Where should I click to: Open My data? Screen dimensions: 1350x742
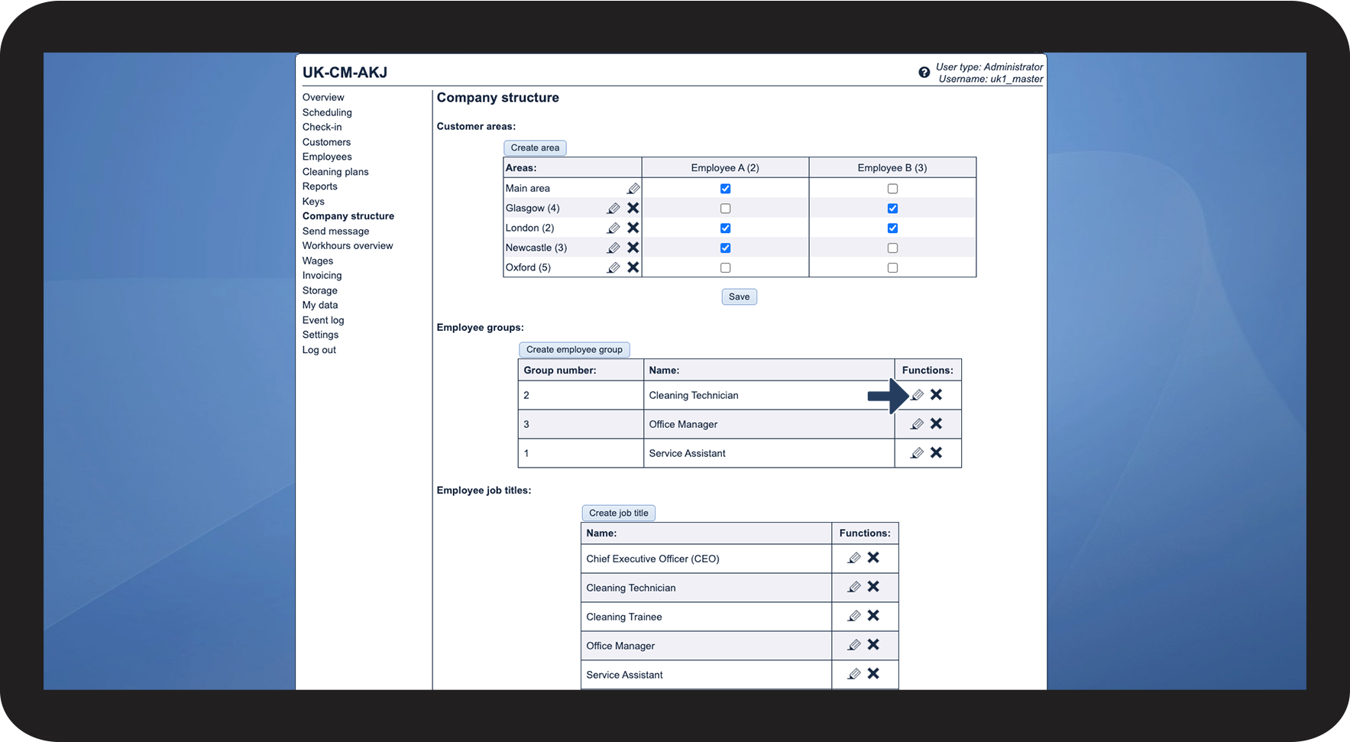(320, 305)
